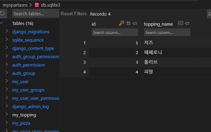
Task: Click the primary key icon on id column
Action: [x=121, y=24]
